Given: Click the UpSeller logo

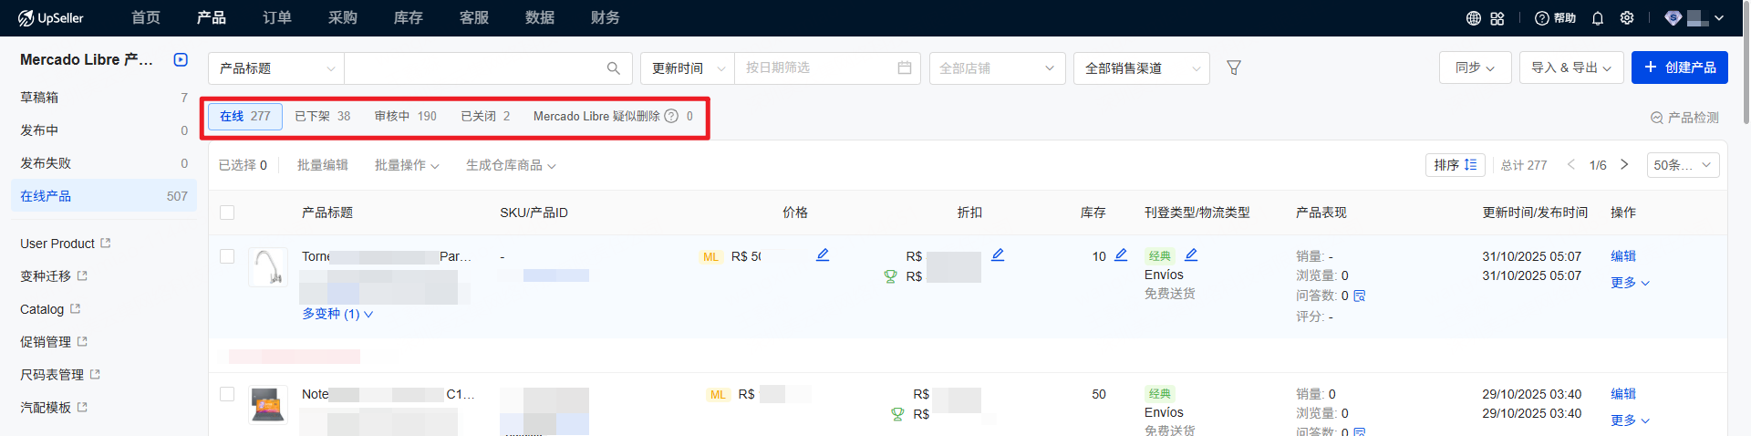Looking at the screenshot, I should click(51, 17).
